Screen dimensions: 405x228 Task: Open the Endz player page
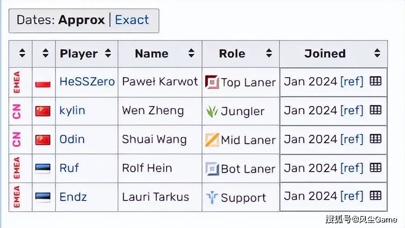(73, 197)
